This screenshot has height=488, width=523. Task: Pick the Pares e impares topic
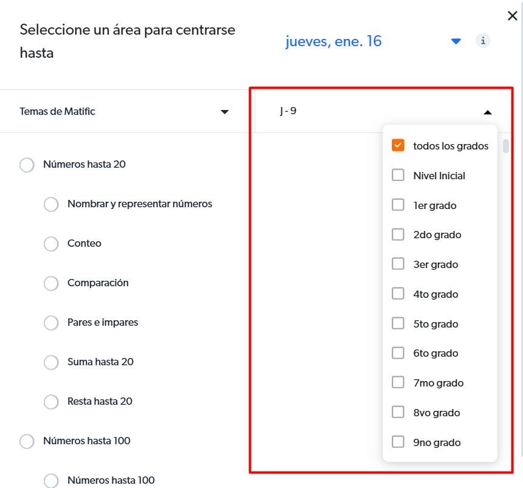[51, 323]
